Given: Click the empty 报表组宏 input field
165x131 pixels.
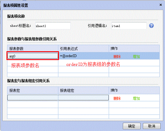Looking at the screenshot, I should [83, 97].
